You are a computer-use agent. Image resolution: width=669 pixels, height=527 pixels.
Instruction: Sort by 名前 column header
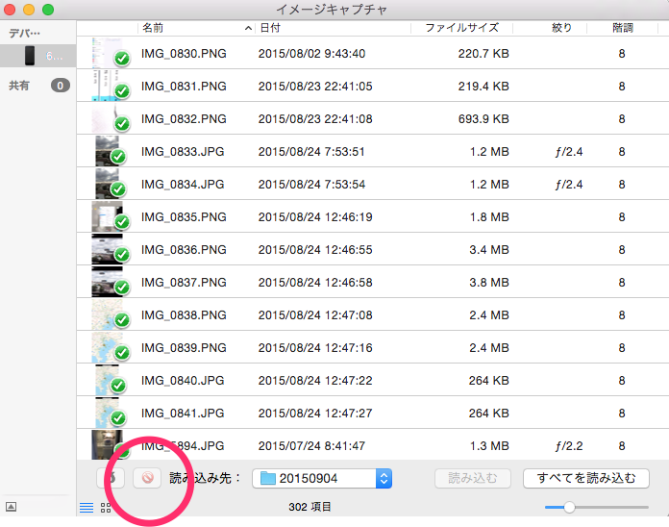click(196, 28)
